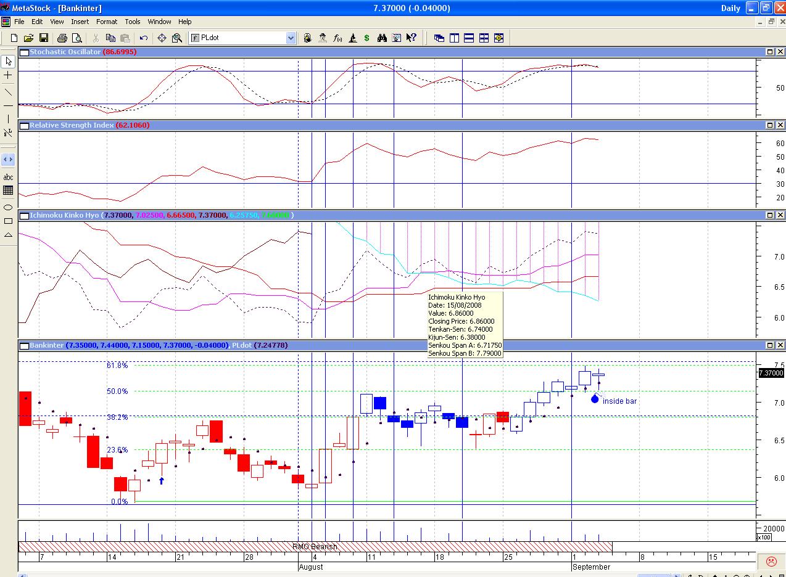Click the red sad face status icon
The height and width of the screenshot is (577, 786).
coord(771,561)
